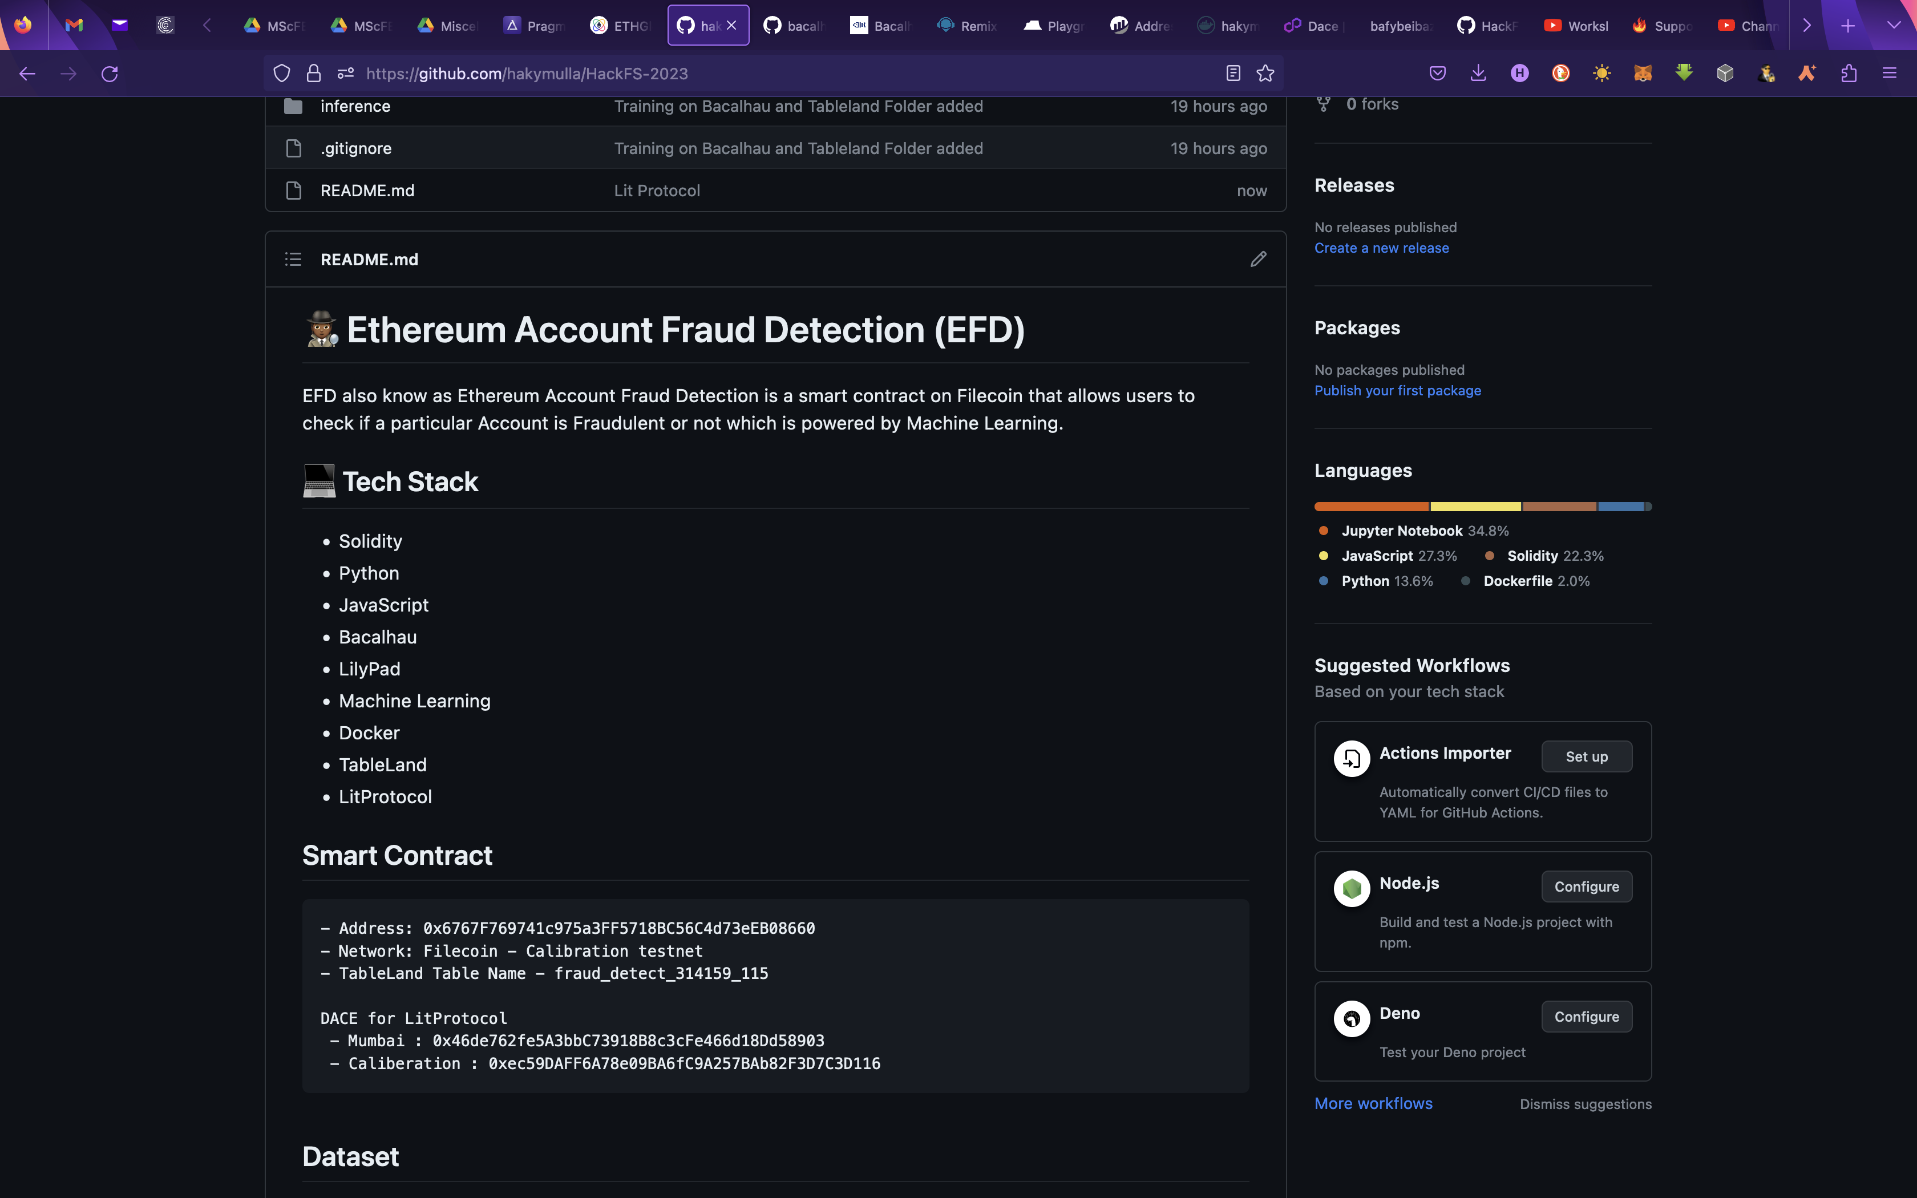Viewport: 1917px width, 1198px height.
Task: Click the LitProtocol list item
Action: click(385, 797)
